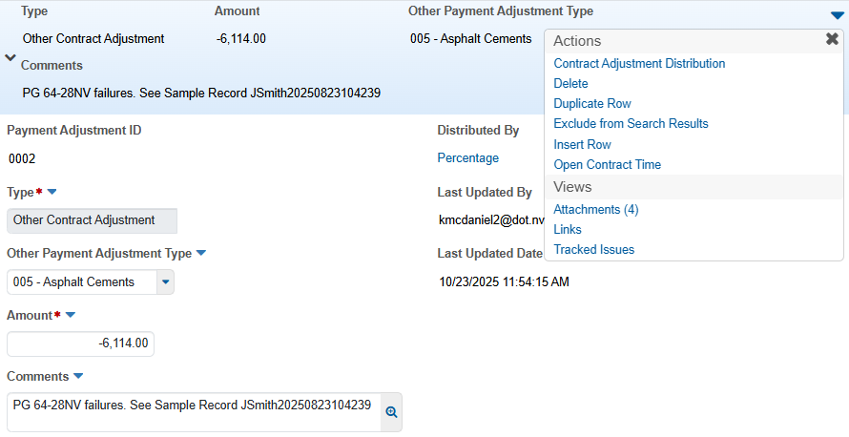Click the magnifier icon in Comments field
This screenshot has width=849, height=437.
click(x=391, y=412)
